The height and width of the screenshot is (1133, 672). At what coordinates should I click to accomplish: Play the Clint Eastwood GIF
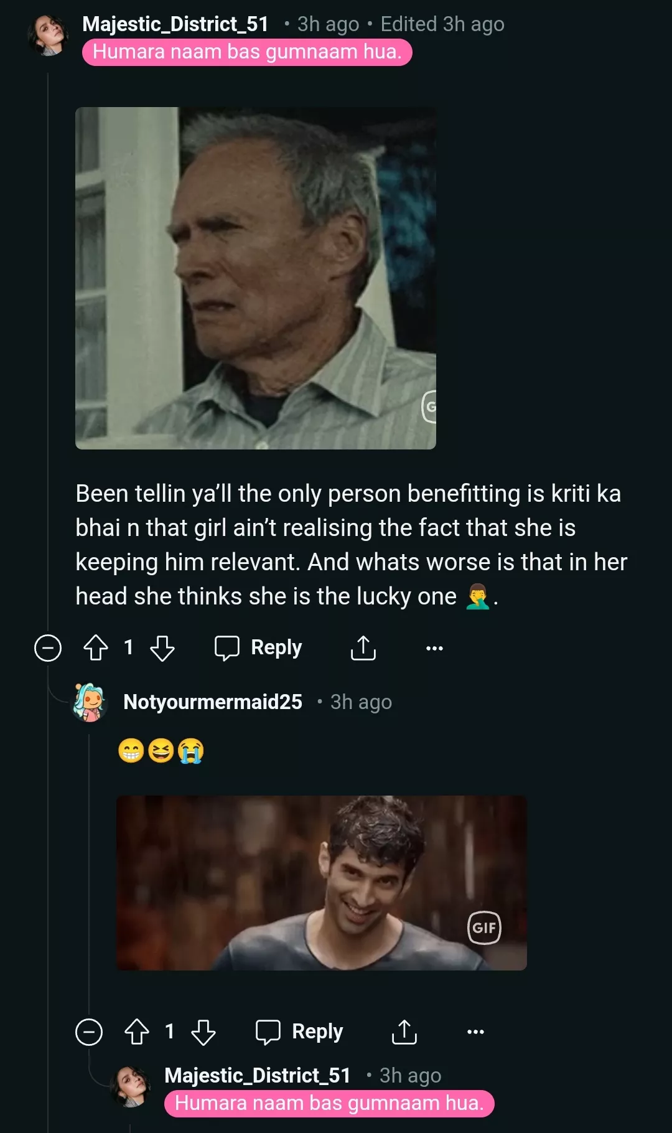pyautogui.click(x=256, y=278)
